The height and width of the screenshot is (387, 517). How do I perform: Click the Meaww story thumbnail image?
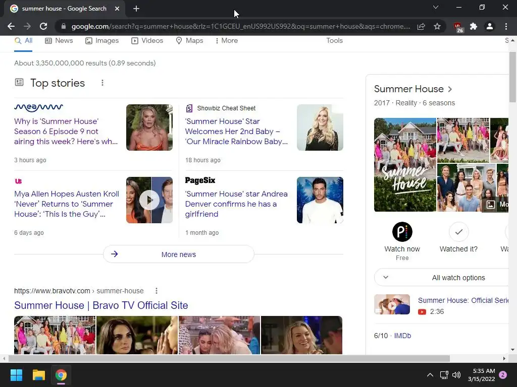point(149,127)
